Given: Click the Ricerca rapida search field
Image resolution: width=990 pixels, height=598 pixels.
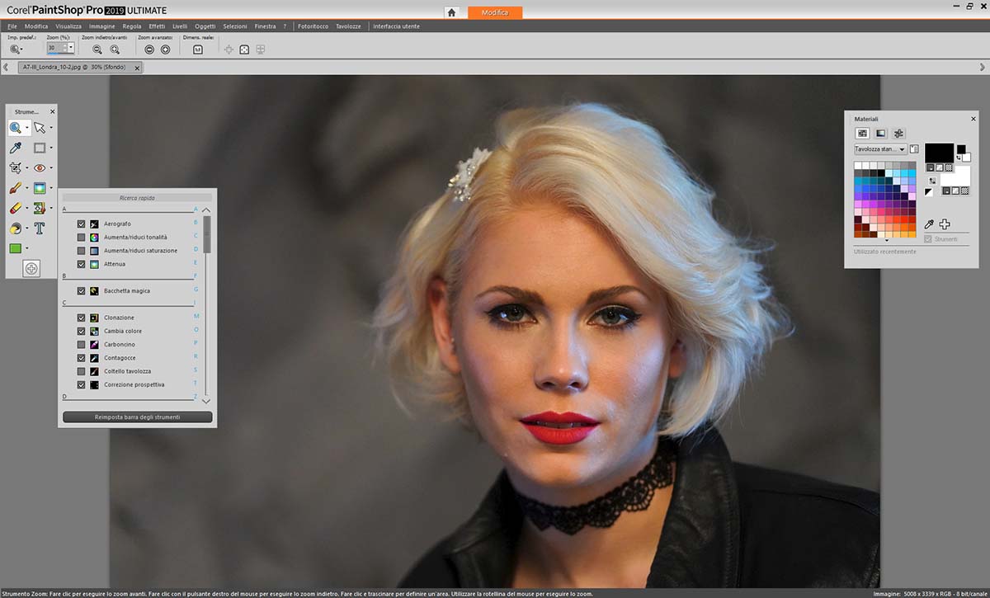Looking at the screenshot, I should (x=137, y=198).
